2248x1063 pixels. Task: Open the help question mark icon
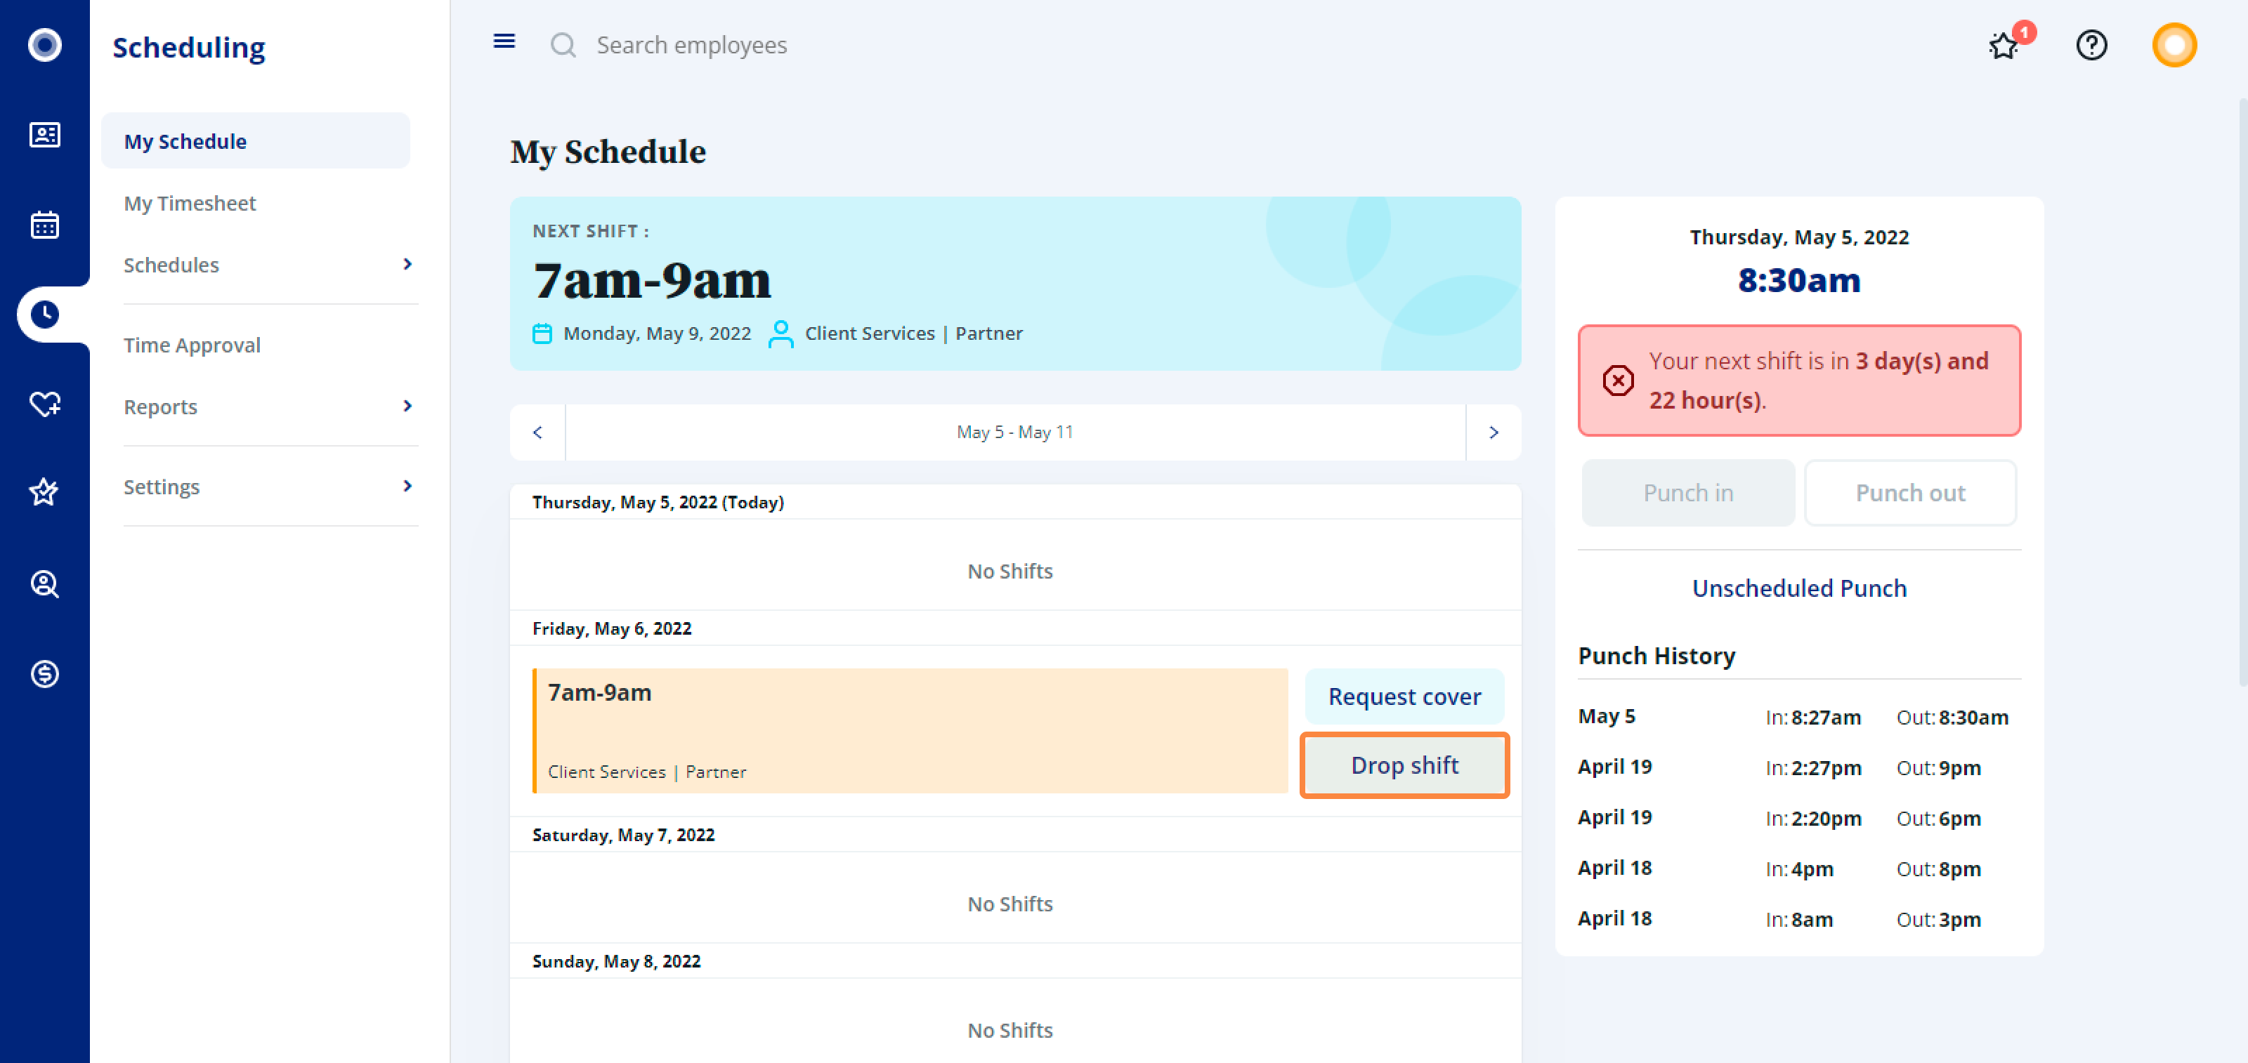pyautogui.click(x=2092, y=44)
